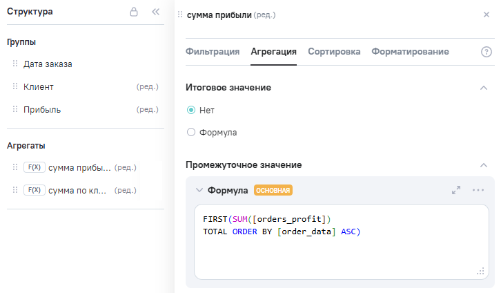The width and height of the screenshot is (501, 293).
Task: Click drag handle next to panel title сумма прибыли
Action: pyautogui.click(x=180, y=14)
